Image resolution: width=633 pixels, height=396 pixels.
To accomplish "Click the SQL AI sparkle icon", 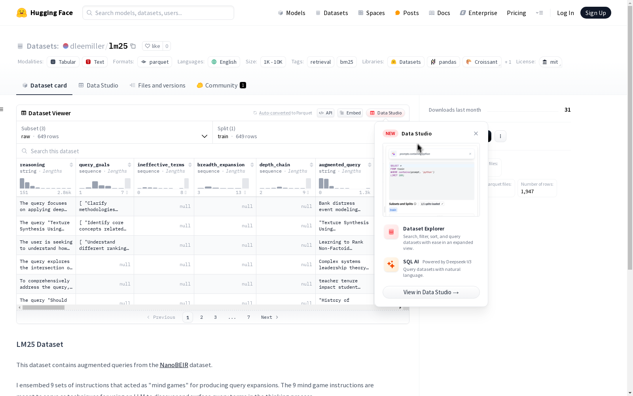I will pyautogui.click(x=391, y=265).
